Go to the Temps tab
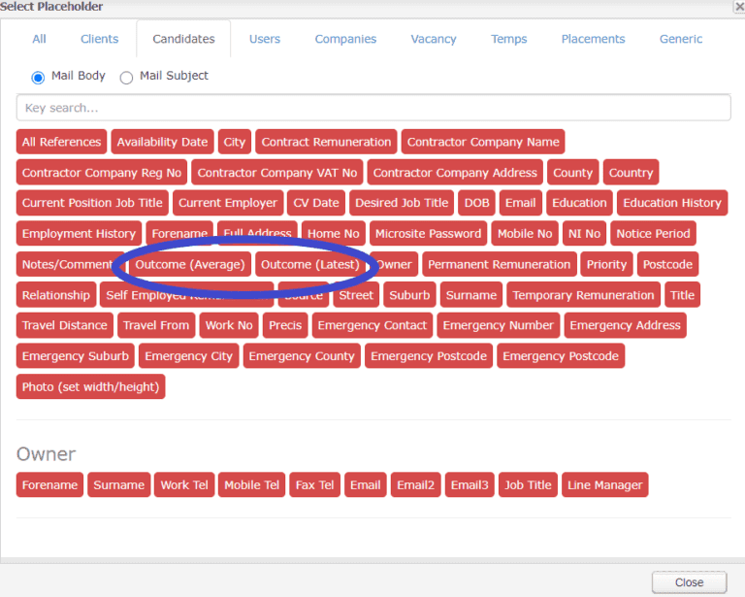This screenshot has width=745, height=597. 509,39
